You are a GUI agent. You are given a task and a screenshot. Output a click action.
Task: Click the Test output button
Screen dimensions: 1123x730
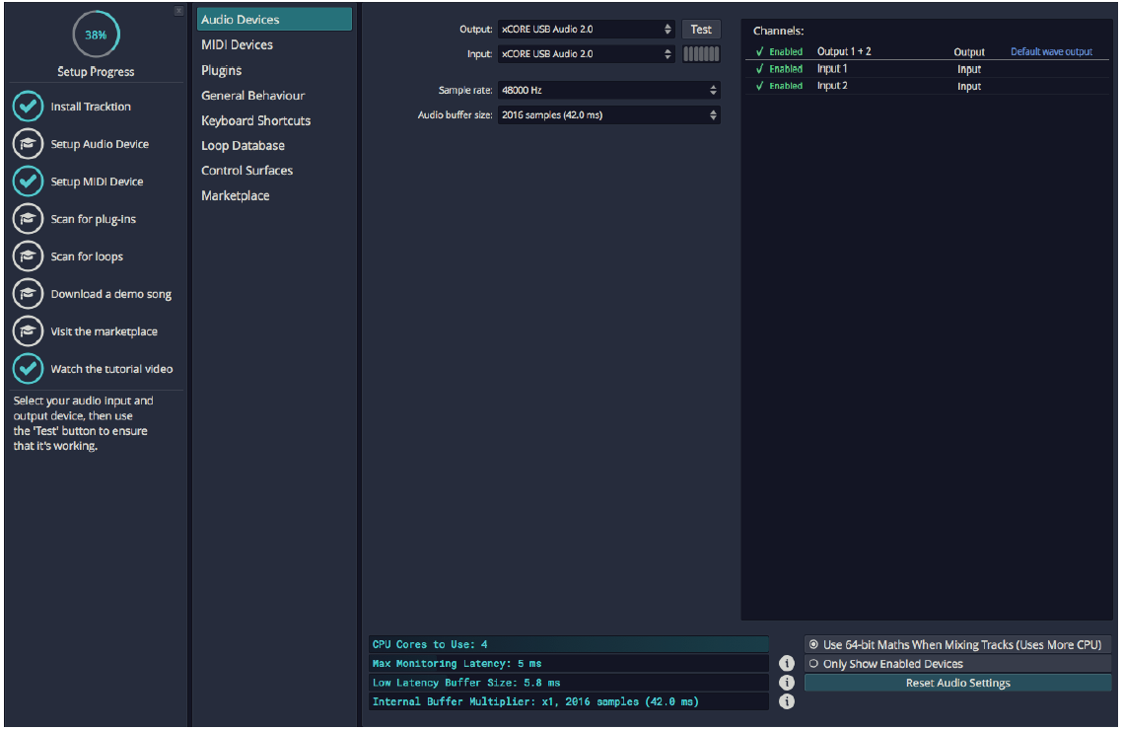coord(701,30)
